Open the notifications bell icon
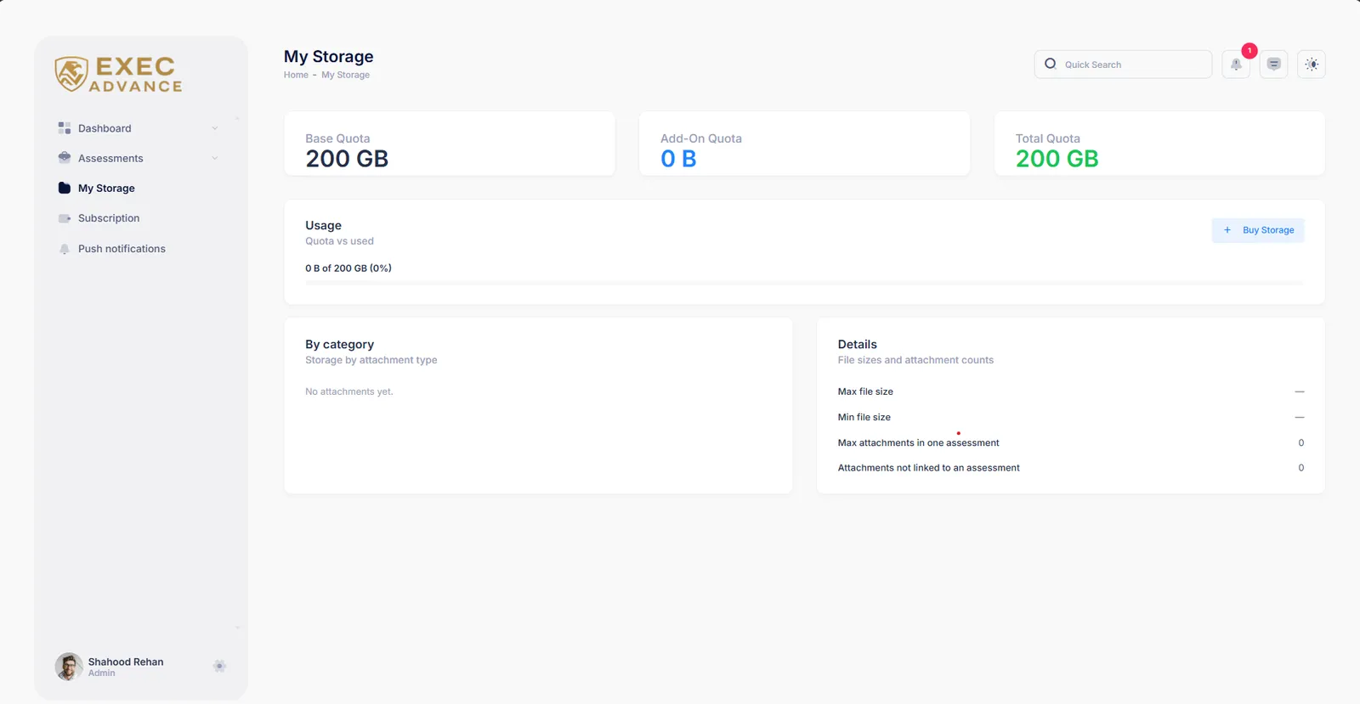 (x=1236, y=65)
